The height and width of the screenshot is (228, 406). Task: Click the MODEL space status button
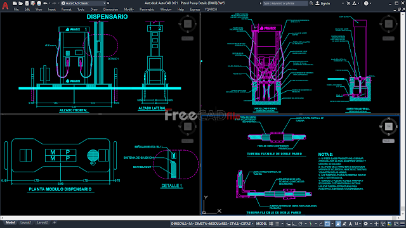261,224
